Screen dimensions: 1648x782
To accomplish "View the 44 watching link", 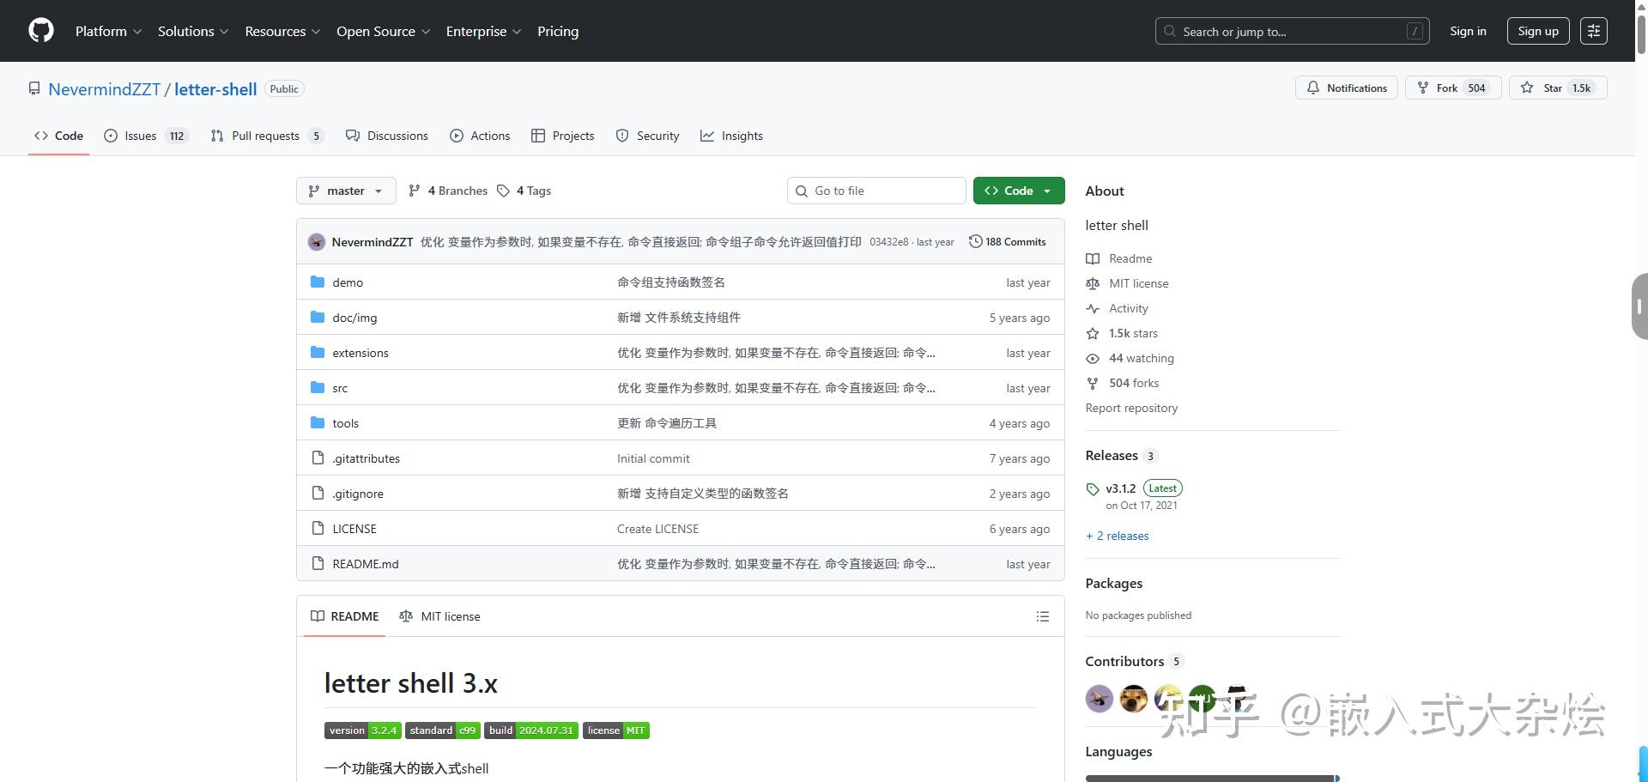I will click(x=1130, y=358).
